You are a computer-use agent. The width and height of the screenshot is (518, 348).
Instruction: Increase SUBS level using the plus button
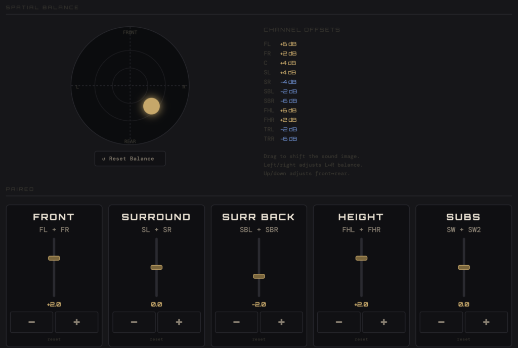click(486, 322)
